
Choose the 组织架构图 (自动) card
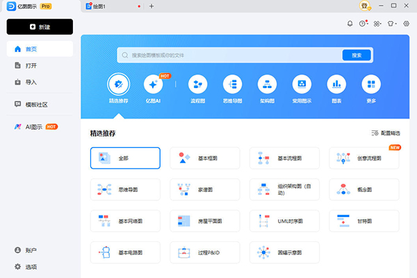pos(284,190)
